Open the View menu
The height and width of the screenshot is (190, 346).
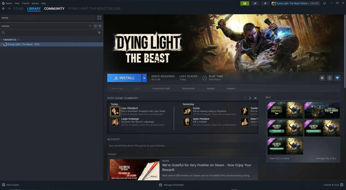[x=17, y=3]
